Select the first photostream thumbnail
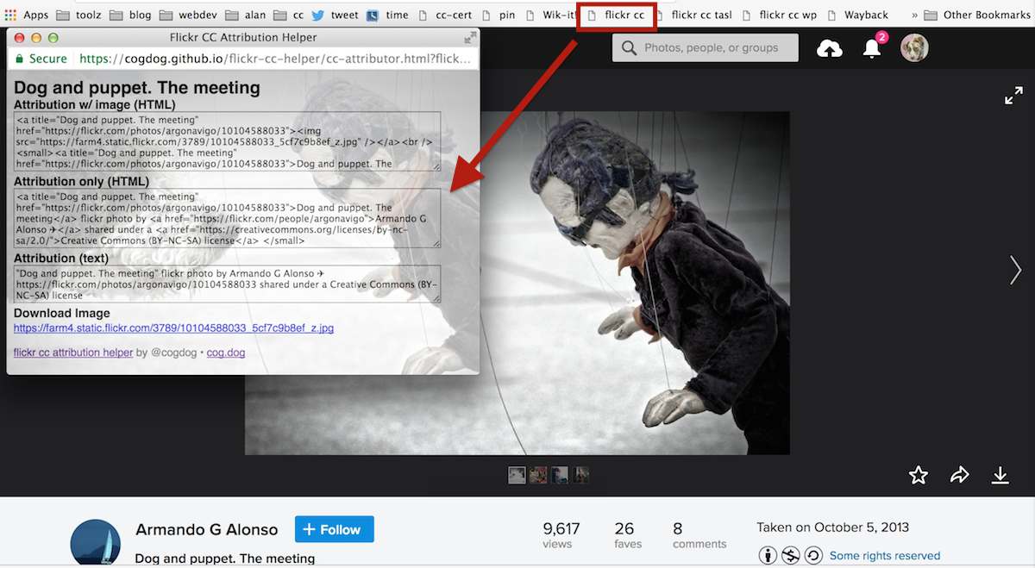This screenshot has width=1035, height=568. coord(517,475)
